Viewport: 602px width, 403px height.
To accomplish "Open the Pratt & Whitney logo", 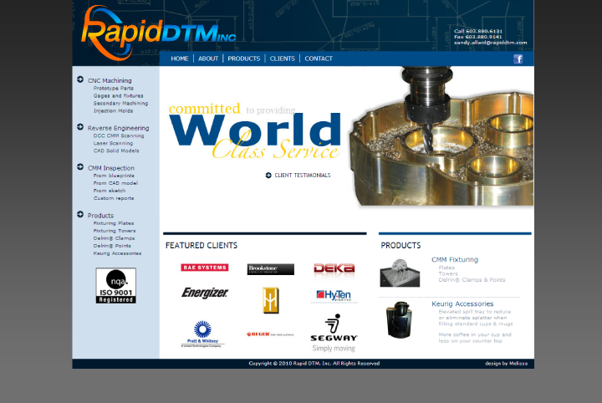I will [202, 334].
